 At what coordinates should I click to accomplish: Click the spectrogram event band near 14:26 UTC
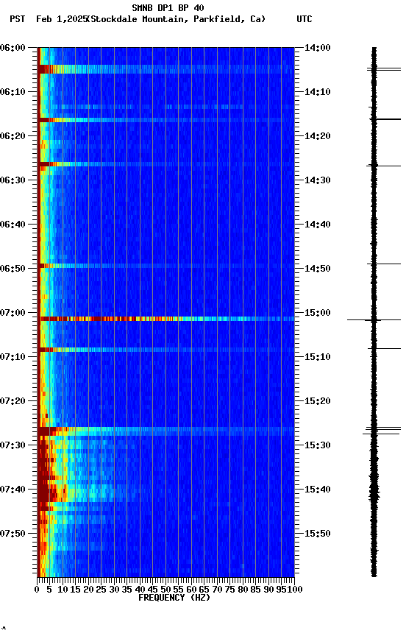pos(165,164)
